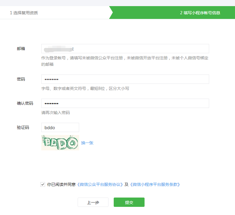Click the 你已阅读并同意 checkbox label text
This screenshot has width=235, height=215.
[61, 184]
